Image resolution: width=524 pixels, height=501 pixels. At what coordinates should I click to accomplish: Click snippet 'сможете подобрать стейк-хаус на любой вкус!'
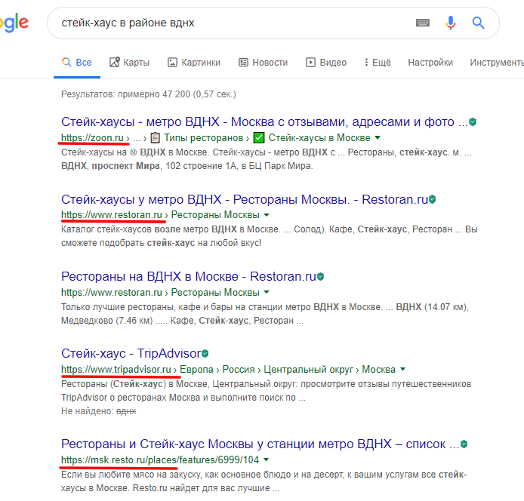(161, 243)
